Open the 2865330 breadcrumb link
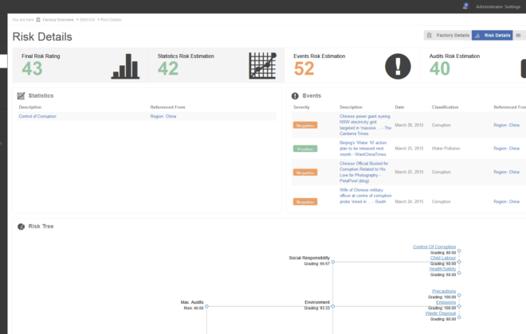The height and width of the screenshot is (334, 526). pos(87,20)
